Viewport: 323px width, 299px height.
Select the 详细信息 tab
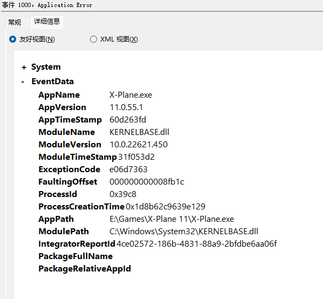47,22
